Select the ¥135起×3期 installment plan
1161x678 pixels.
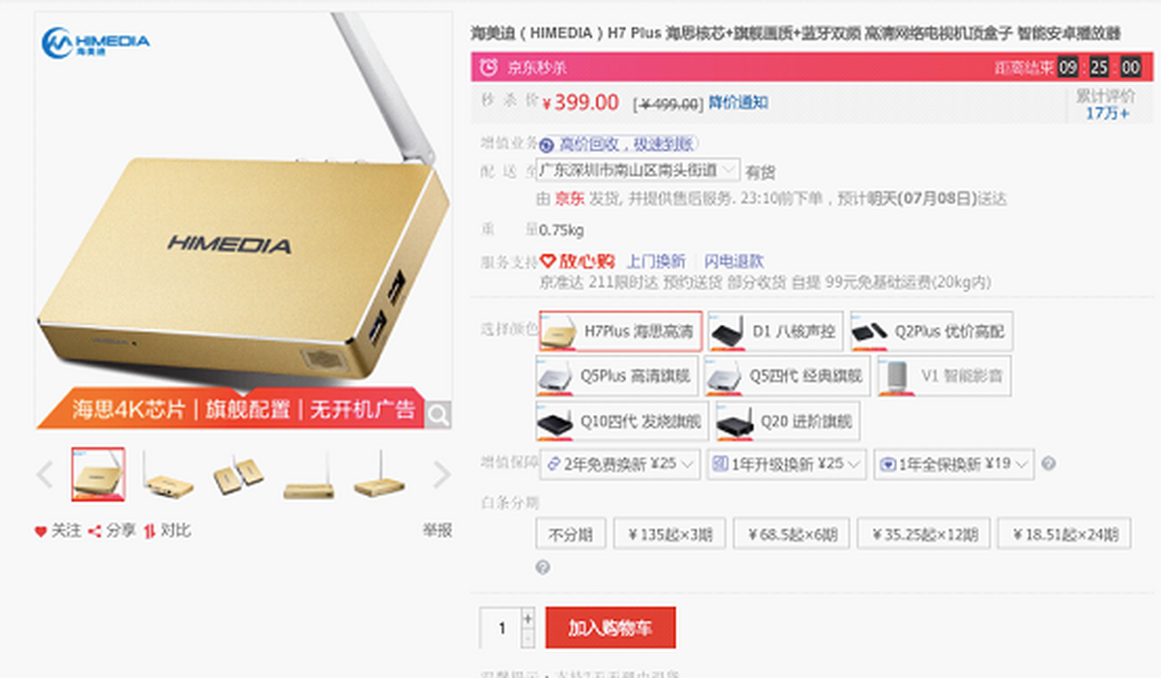coord(669,533)
